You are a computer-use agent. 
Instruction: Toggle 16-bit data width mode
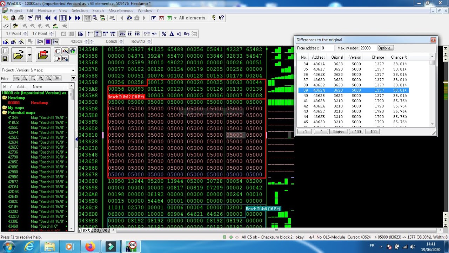coord(98,34)
